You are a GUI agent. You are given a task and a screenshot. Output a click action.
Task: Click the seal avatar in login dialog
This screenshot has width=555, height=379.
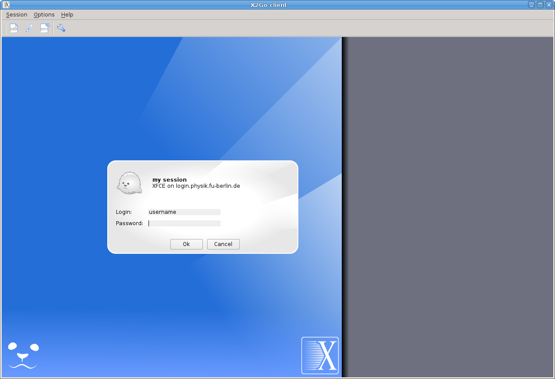click(129, 183)
